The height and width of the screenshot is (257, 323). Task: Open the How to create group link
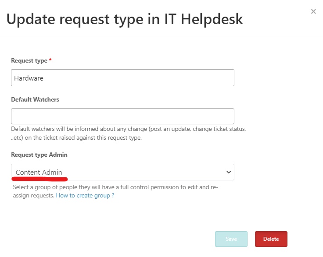(x=85, y=195)
